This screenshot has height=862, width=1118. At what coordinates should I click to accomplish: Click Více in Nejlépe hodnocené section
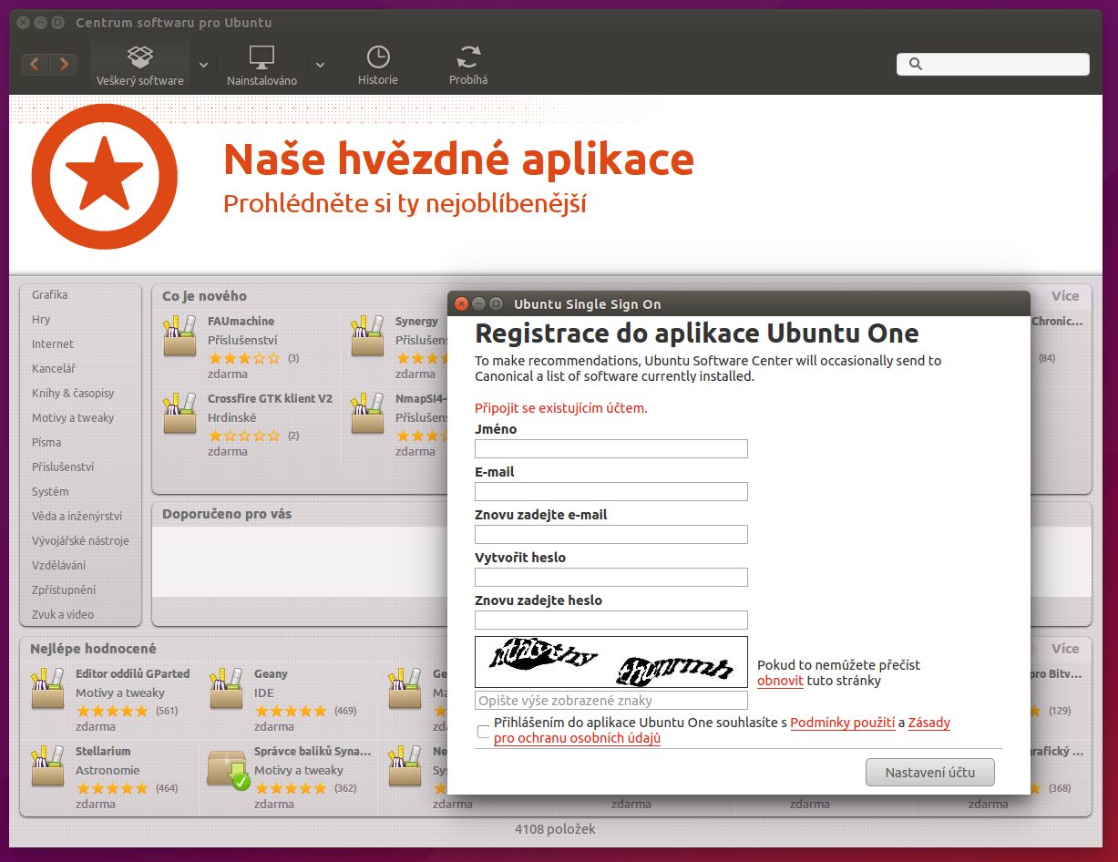pos(1065,649)
